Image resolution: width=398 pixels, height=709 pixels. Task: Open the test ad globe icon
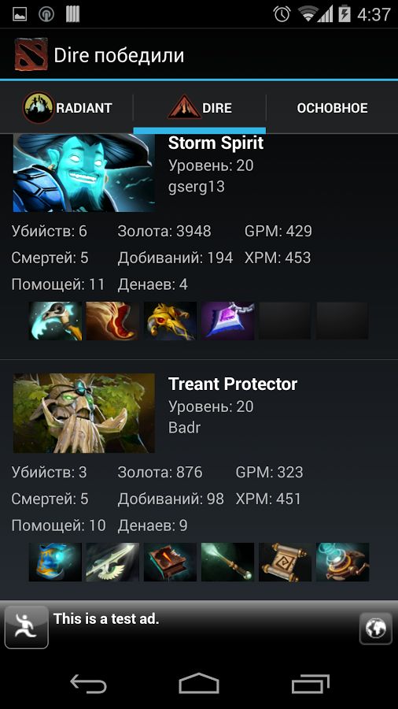[x=376, y=628]
